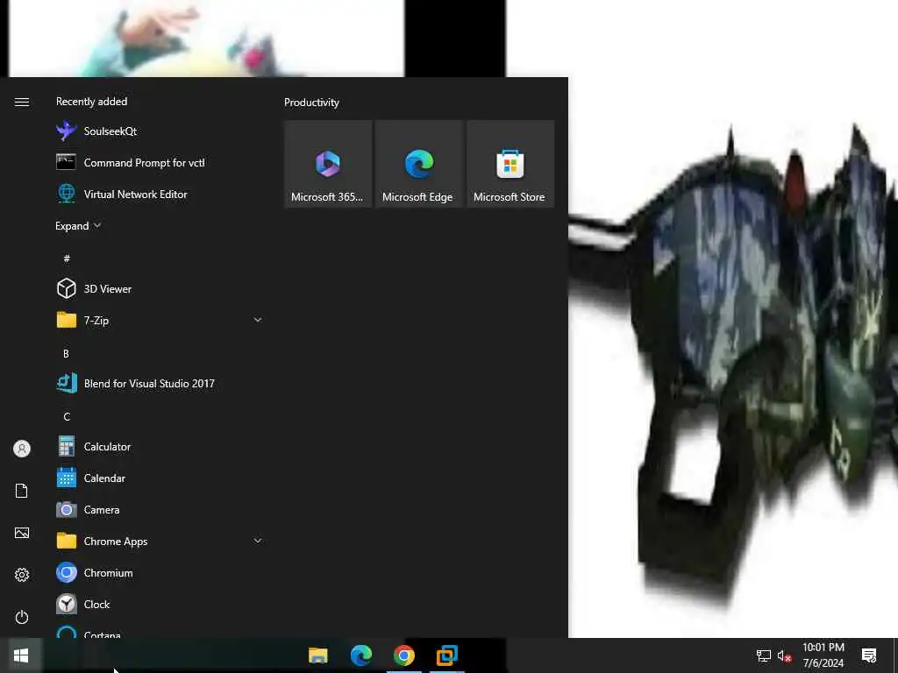Expand the 7-Zip folder chevron
This screenshot has width=898, height=673.
pyautogui.click(x=258, y=320)
